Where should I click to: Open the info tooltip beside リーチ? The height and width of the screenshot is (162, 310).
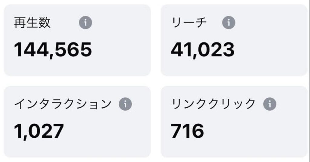229,23
